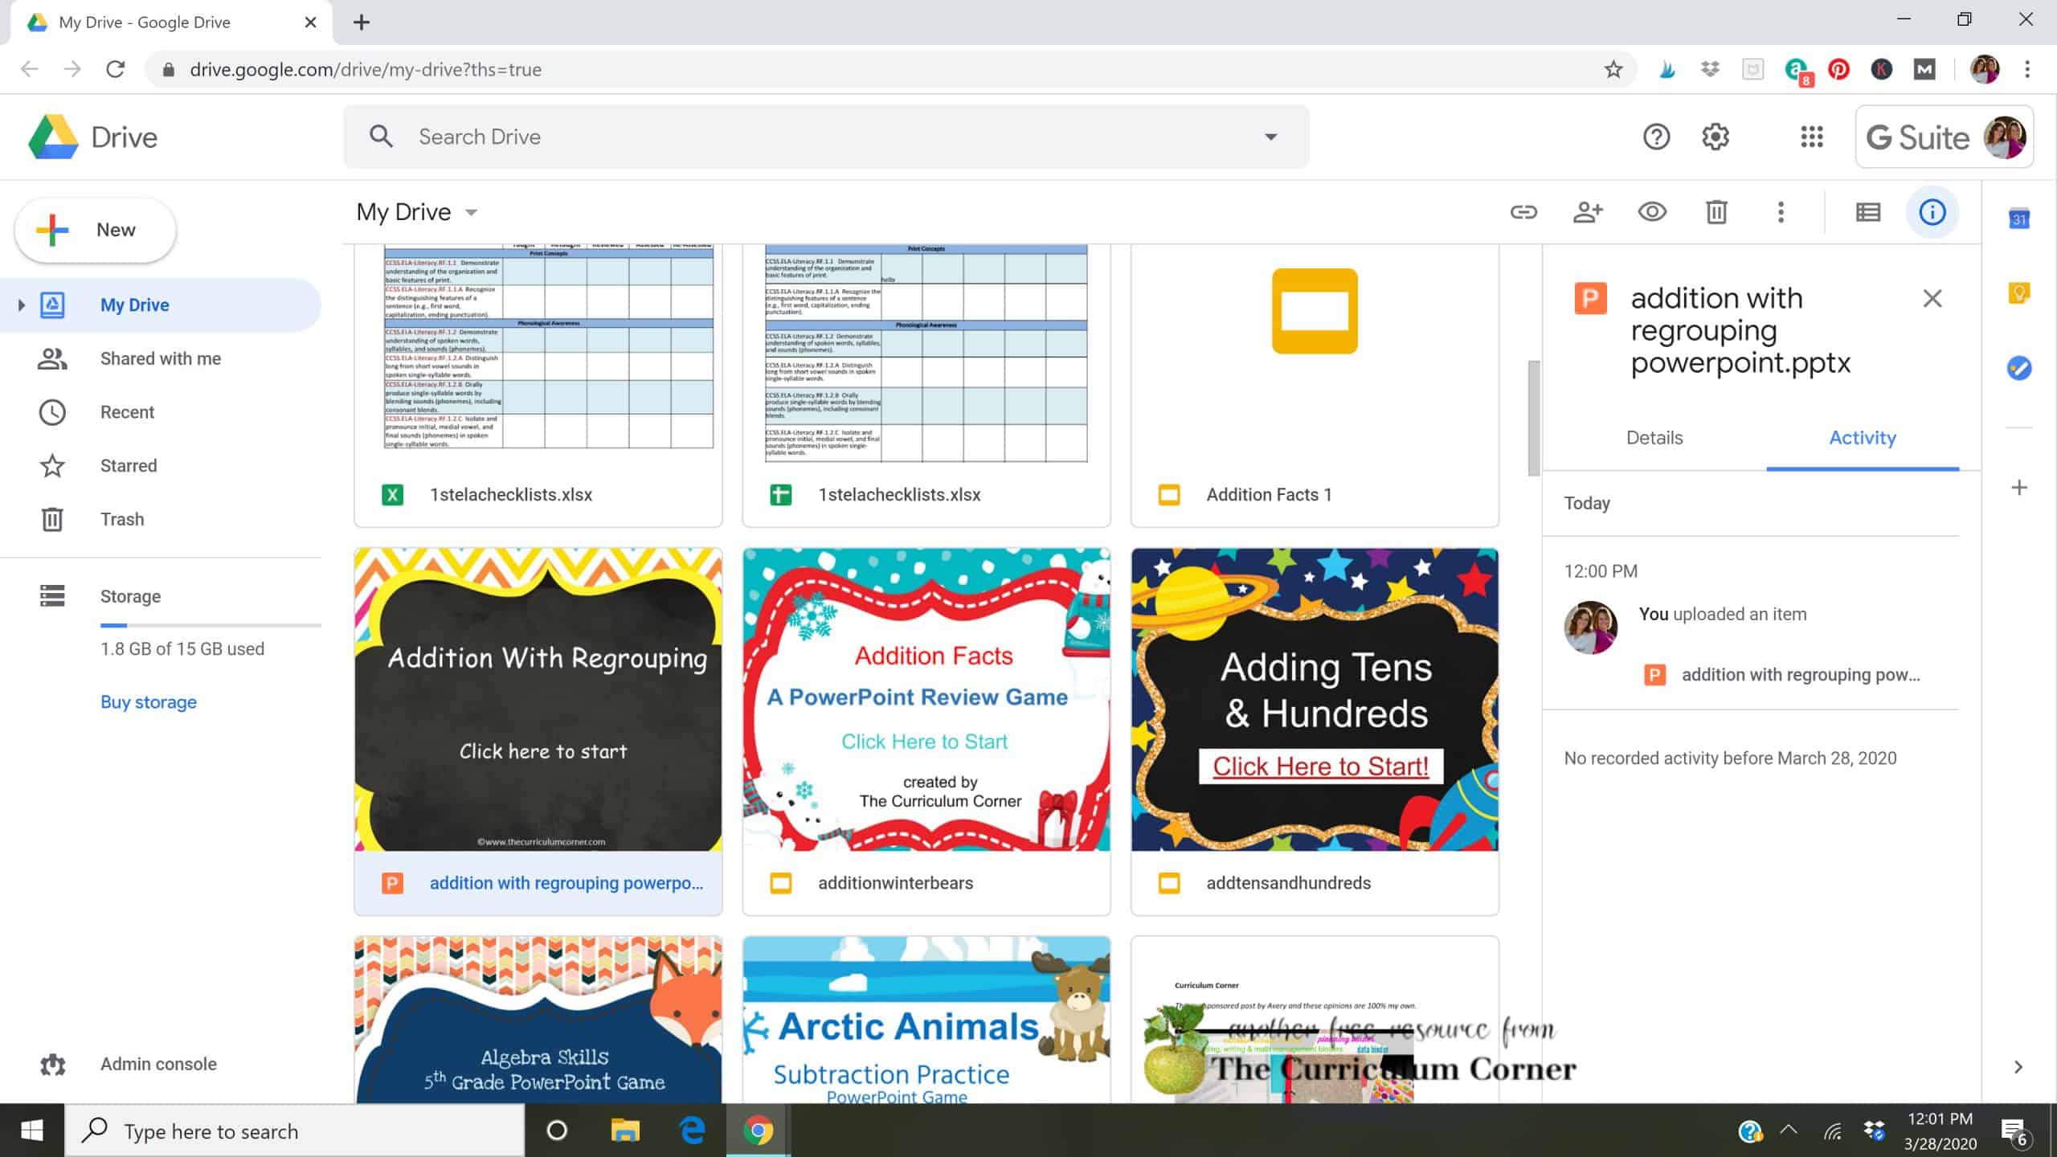This screenshot has height=1157, width=2057.
Task: Open the Adding Tens & Hundreds thumbnail
Action: point(1315,700)
